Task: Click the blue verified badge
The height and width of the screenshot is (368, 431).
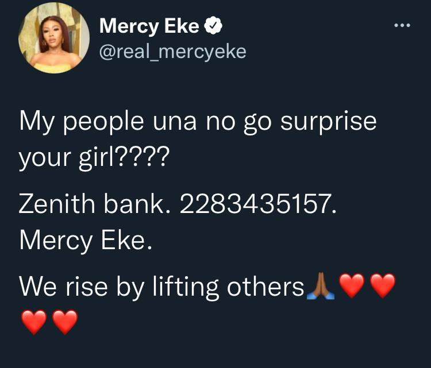Action: pos(213,26)
